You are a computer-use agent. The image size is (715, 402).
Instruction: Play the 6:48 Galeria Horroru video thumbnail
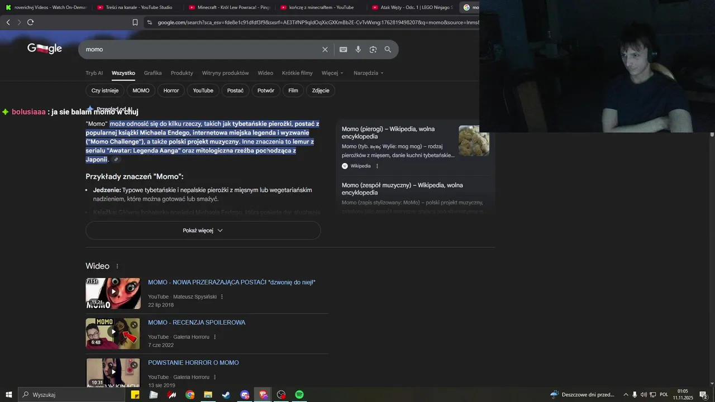[113, 334]
